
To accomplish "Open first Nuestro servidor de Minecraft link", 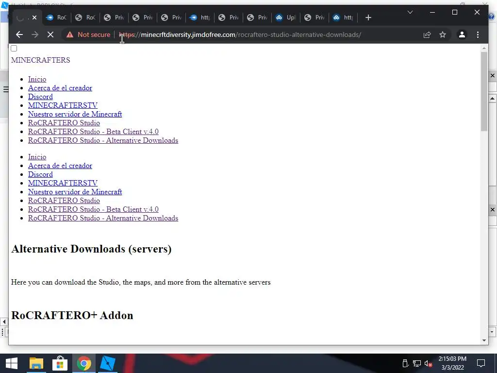I will tap(75, 114).
